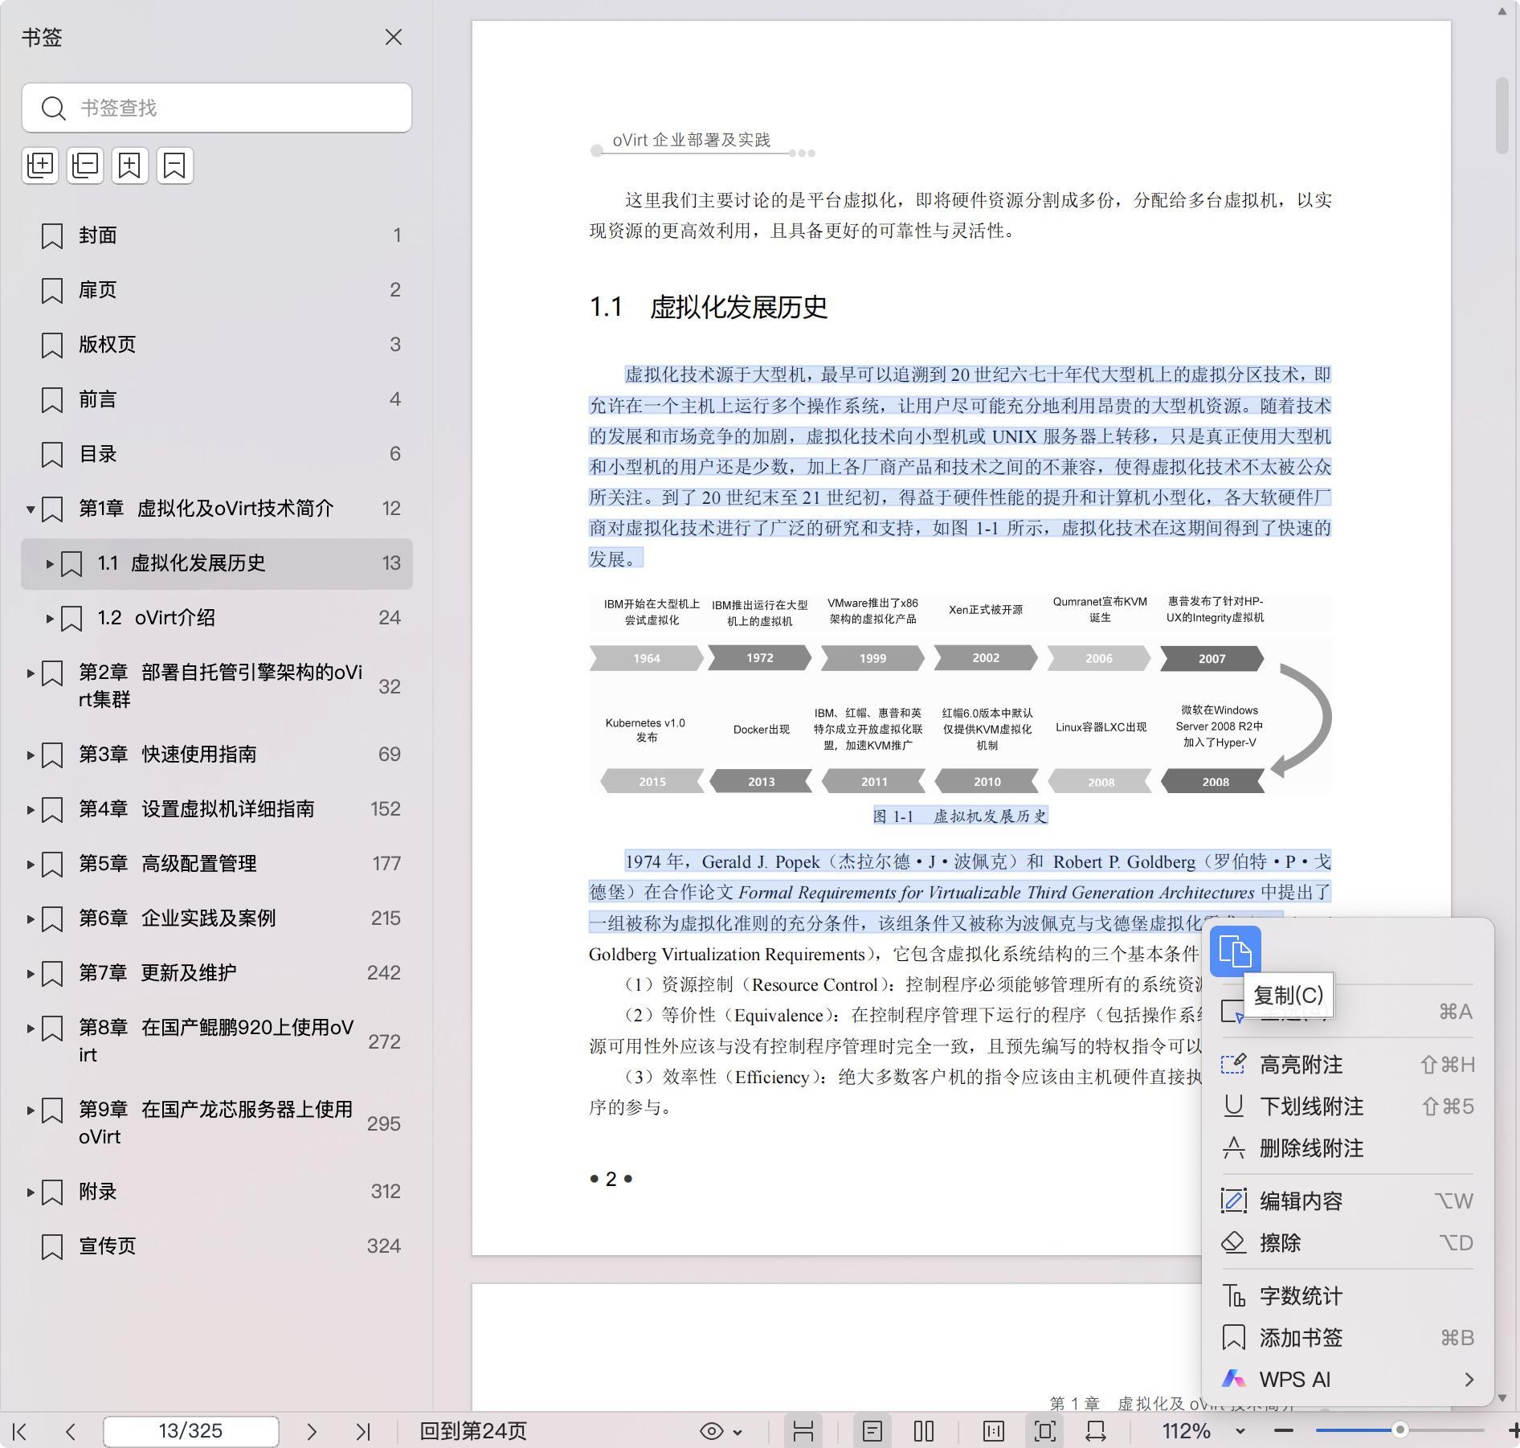Viewport: 1520px width, 1448px height.
Task: Click the delete bookmark icon in the bookmark panel
Action: [174, 166]
